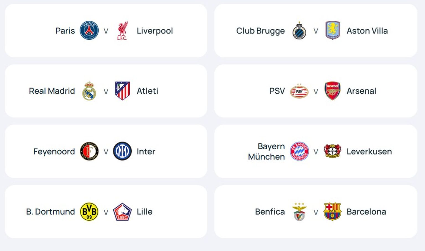Click the Aston Villa badge
425x251 pixels.
pos(332,30)
